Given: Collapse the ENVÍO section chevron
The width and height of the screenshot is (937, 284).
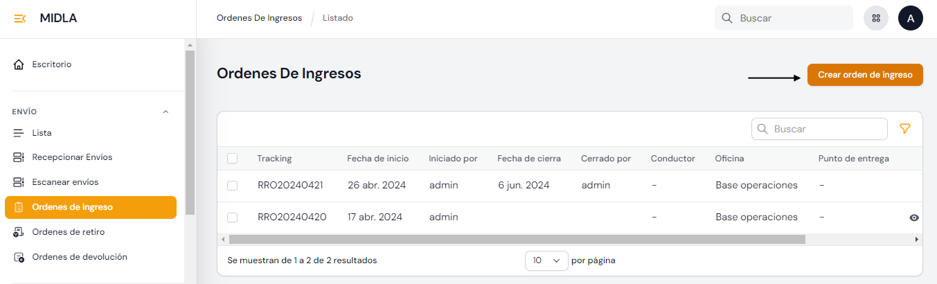Looking at the screenshot, I should [x=166, y=112].
